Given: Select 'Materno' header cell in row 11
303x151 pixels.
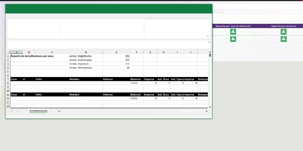Looking at the screenshot, I should (x=137, y=95).
